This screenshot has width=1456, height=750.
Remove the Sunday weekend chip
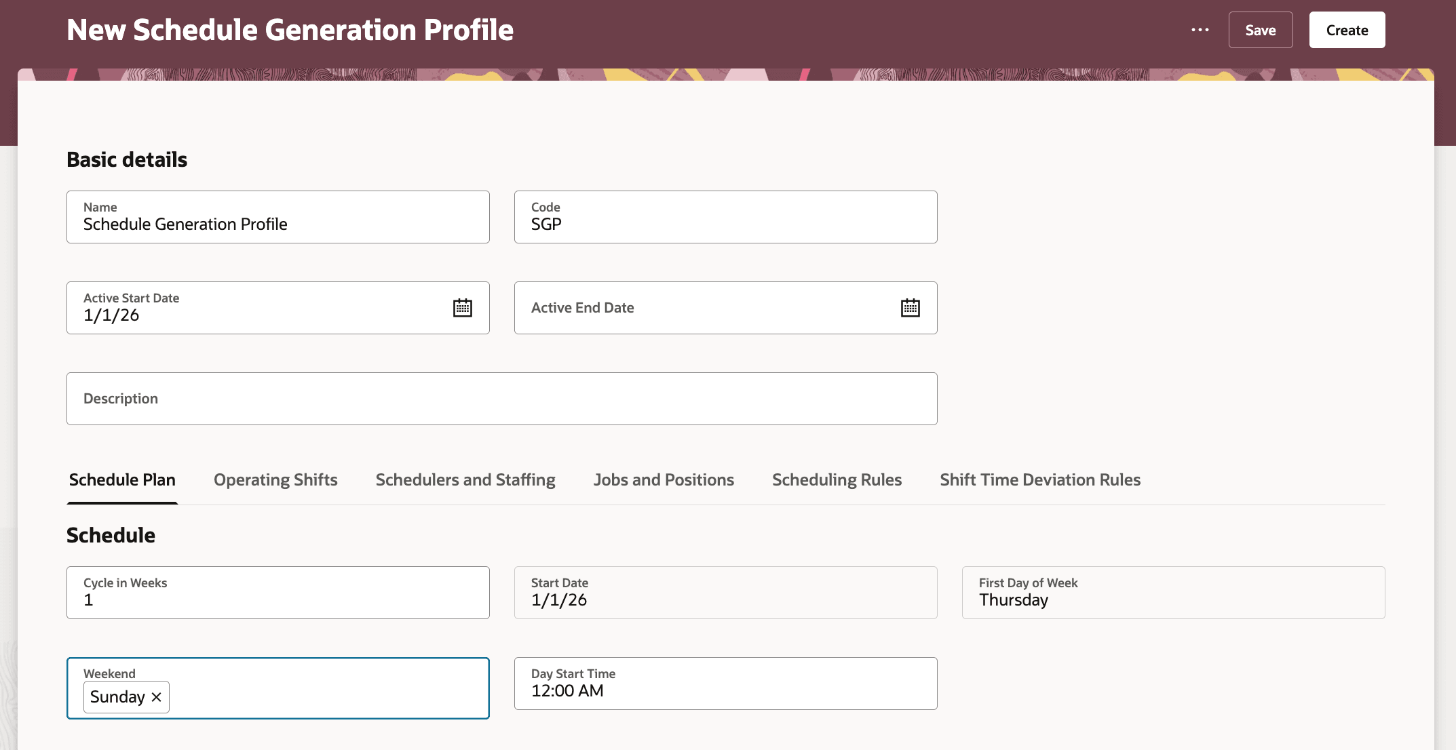tap(157, 697)
